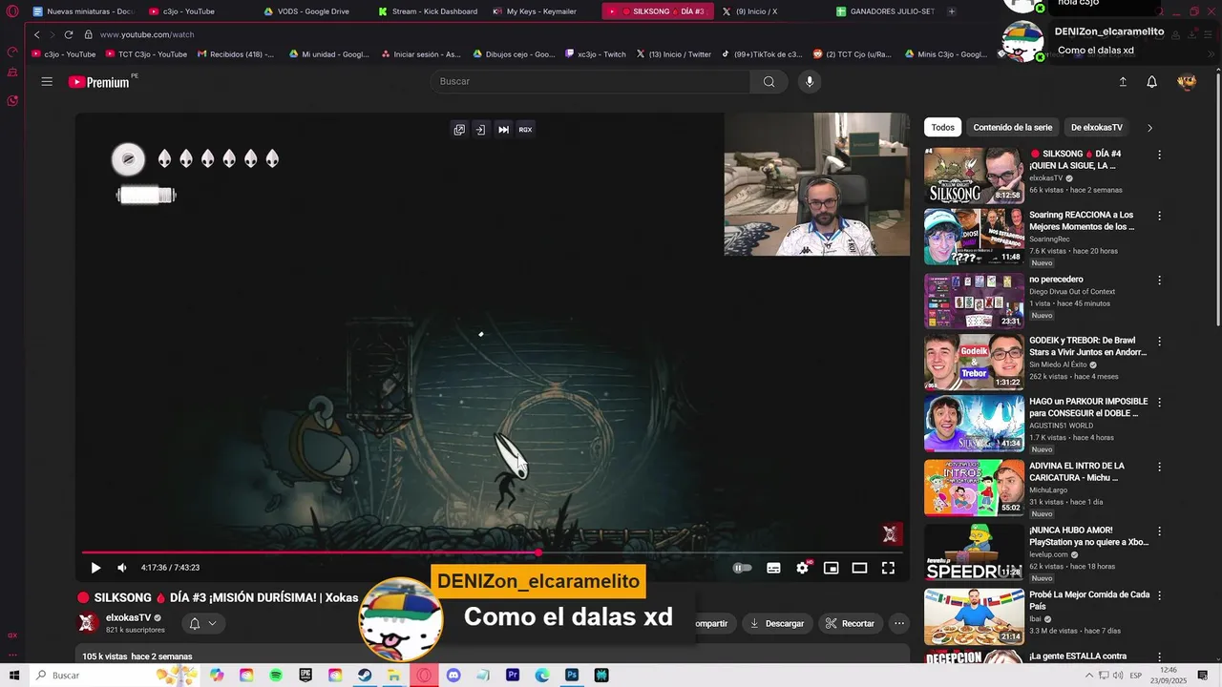Click the video progress bar scrubber
The width and height of the screenshot is (1222, 687).
538,552
